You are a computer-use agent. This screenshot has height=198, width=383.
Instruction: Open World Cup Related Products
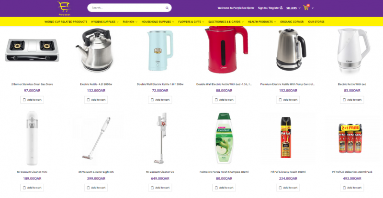(66, 21)
